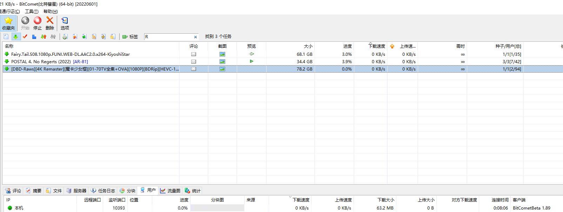563x212 pixels.
Task: Click the document with orange arrow icon
Action: pos(75,37)
